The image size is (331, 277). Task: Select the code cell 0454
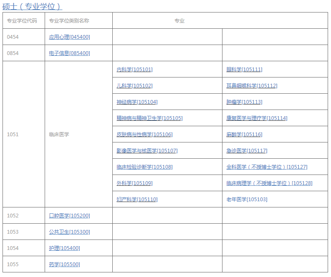24,37
